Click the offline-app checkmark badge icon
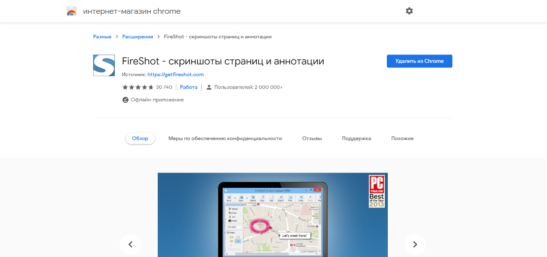Viewport: 547px width, 257px height. 125,100
